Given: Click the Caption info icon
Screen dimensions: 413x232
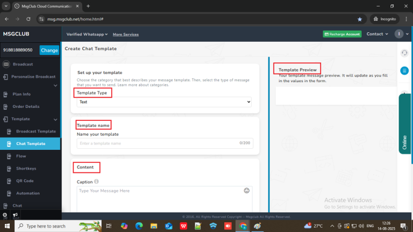Looking at the screenshot, I should coord(96,182).
